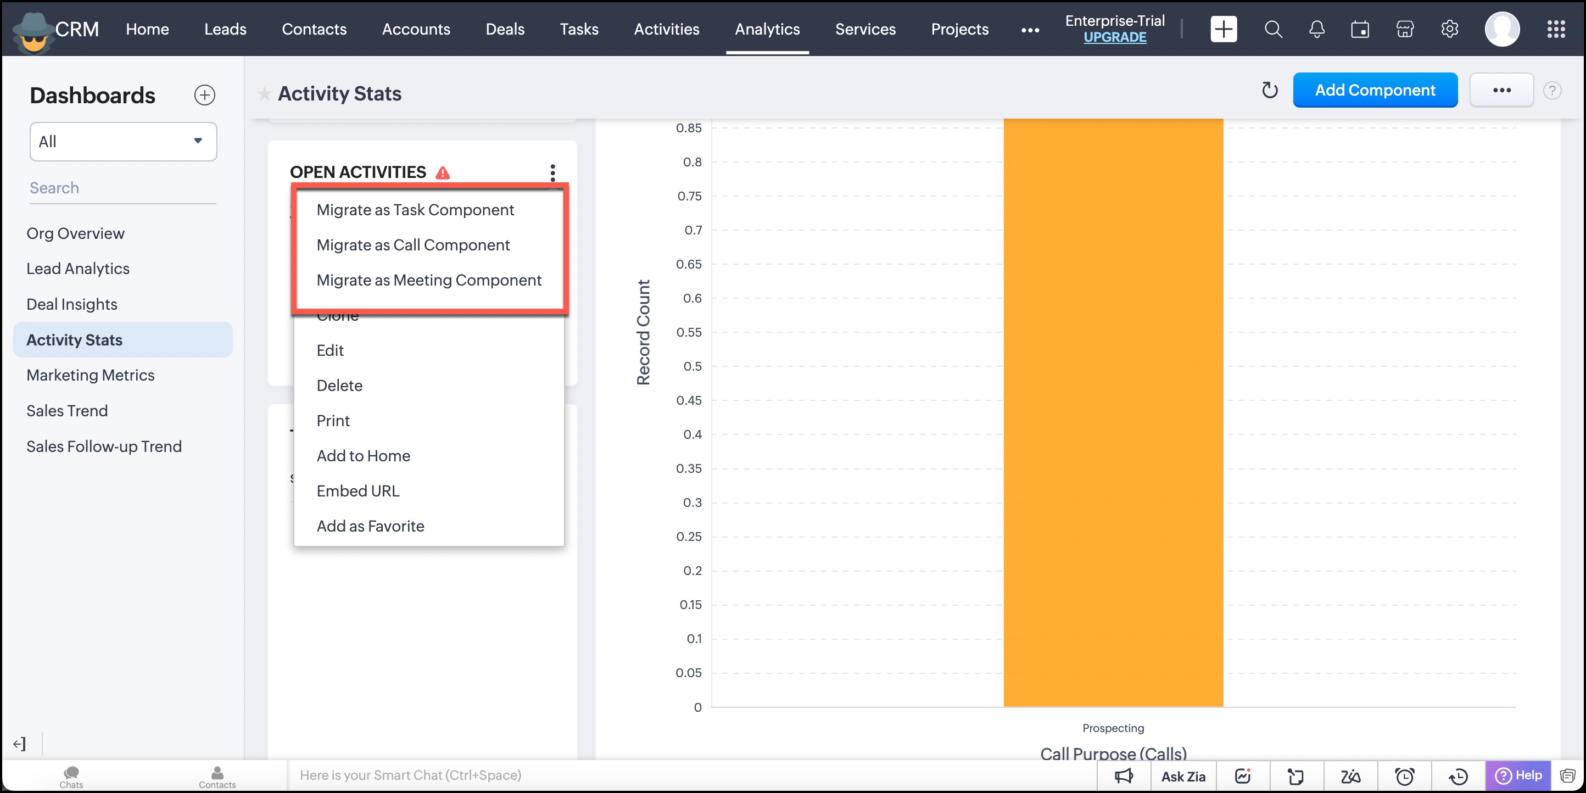The width and height of the screenshot is (1586, 793).
Task: Open the notifications bell
Action: coord(1316,29)
